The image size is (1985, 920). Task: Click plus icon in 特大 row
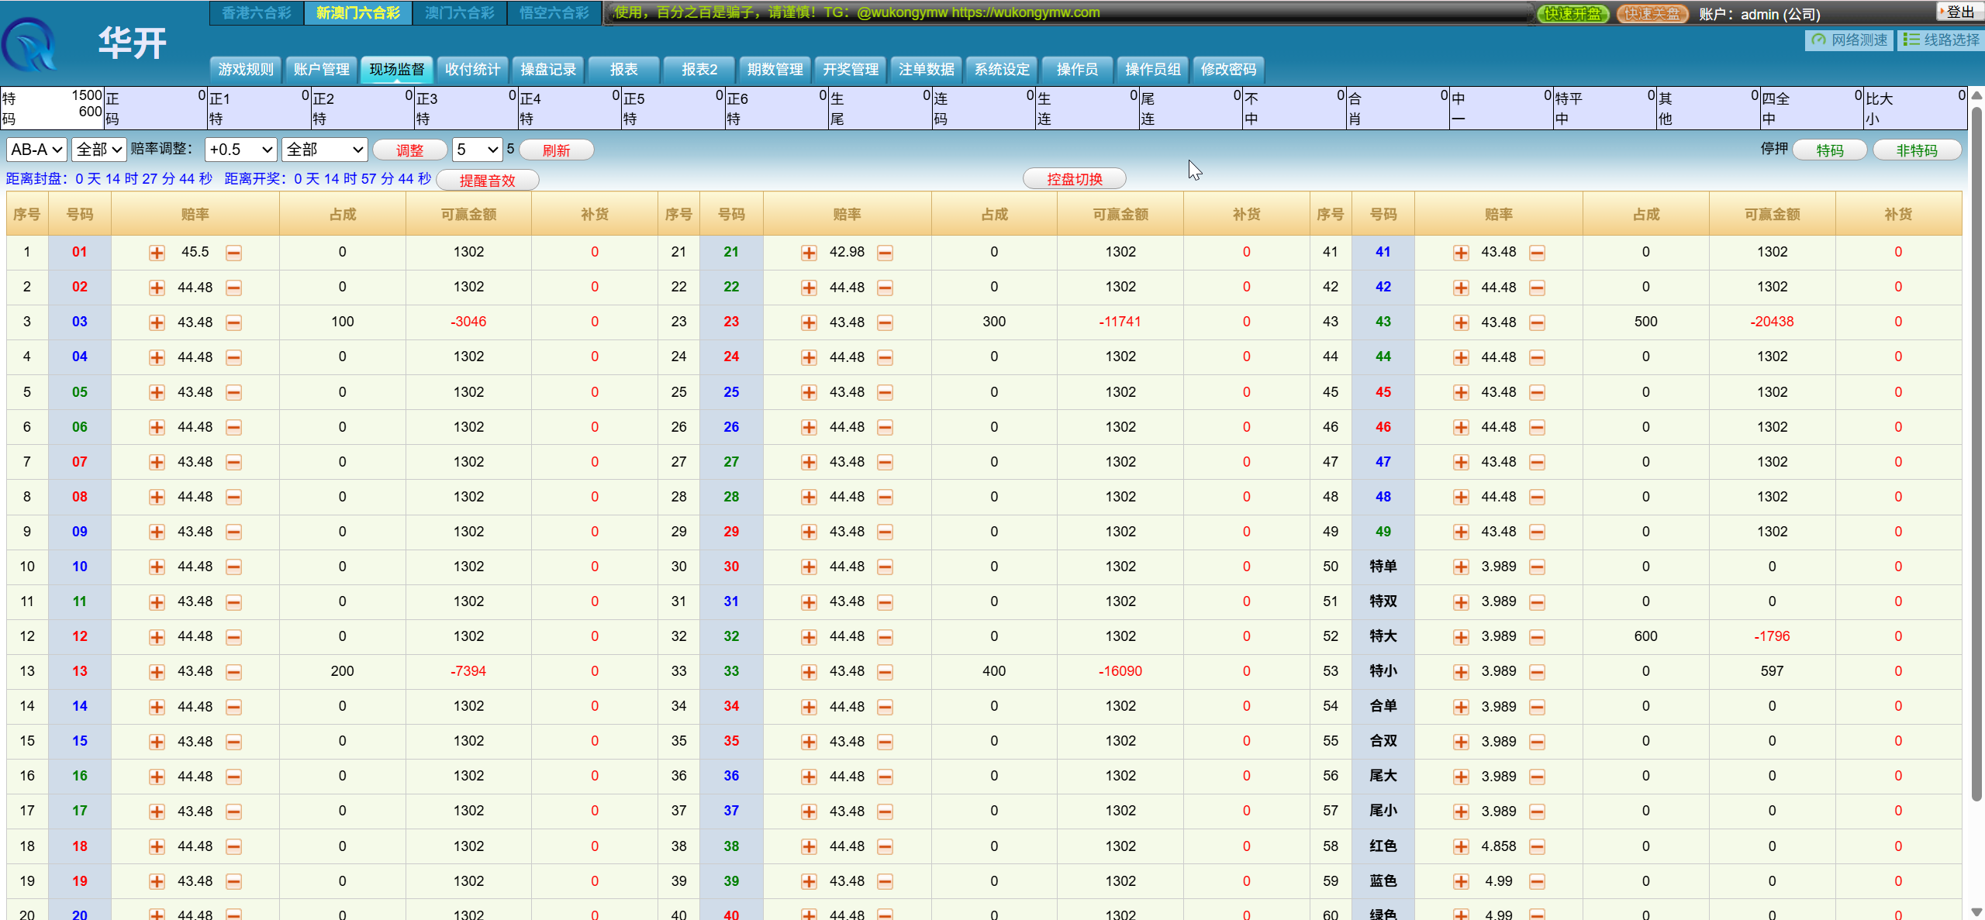point(1461,637)
